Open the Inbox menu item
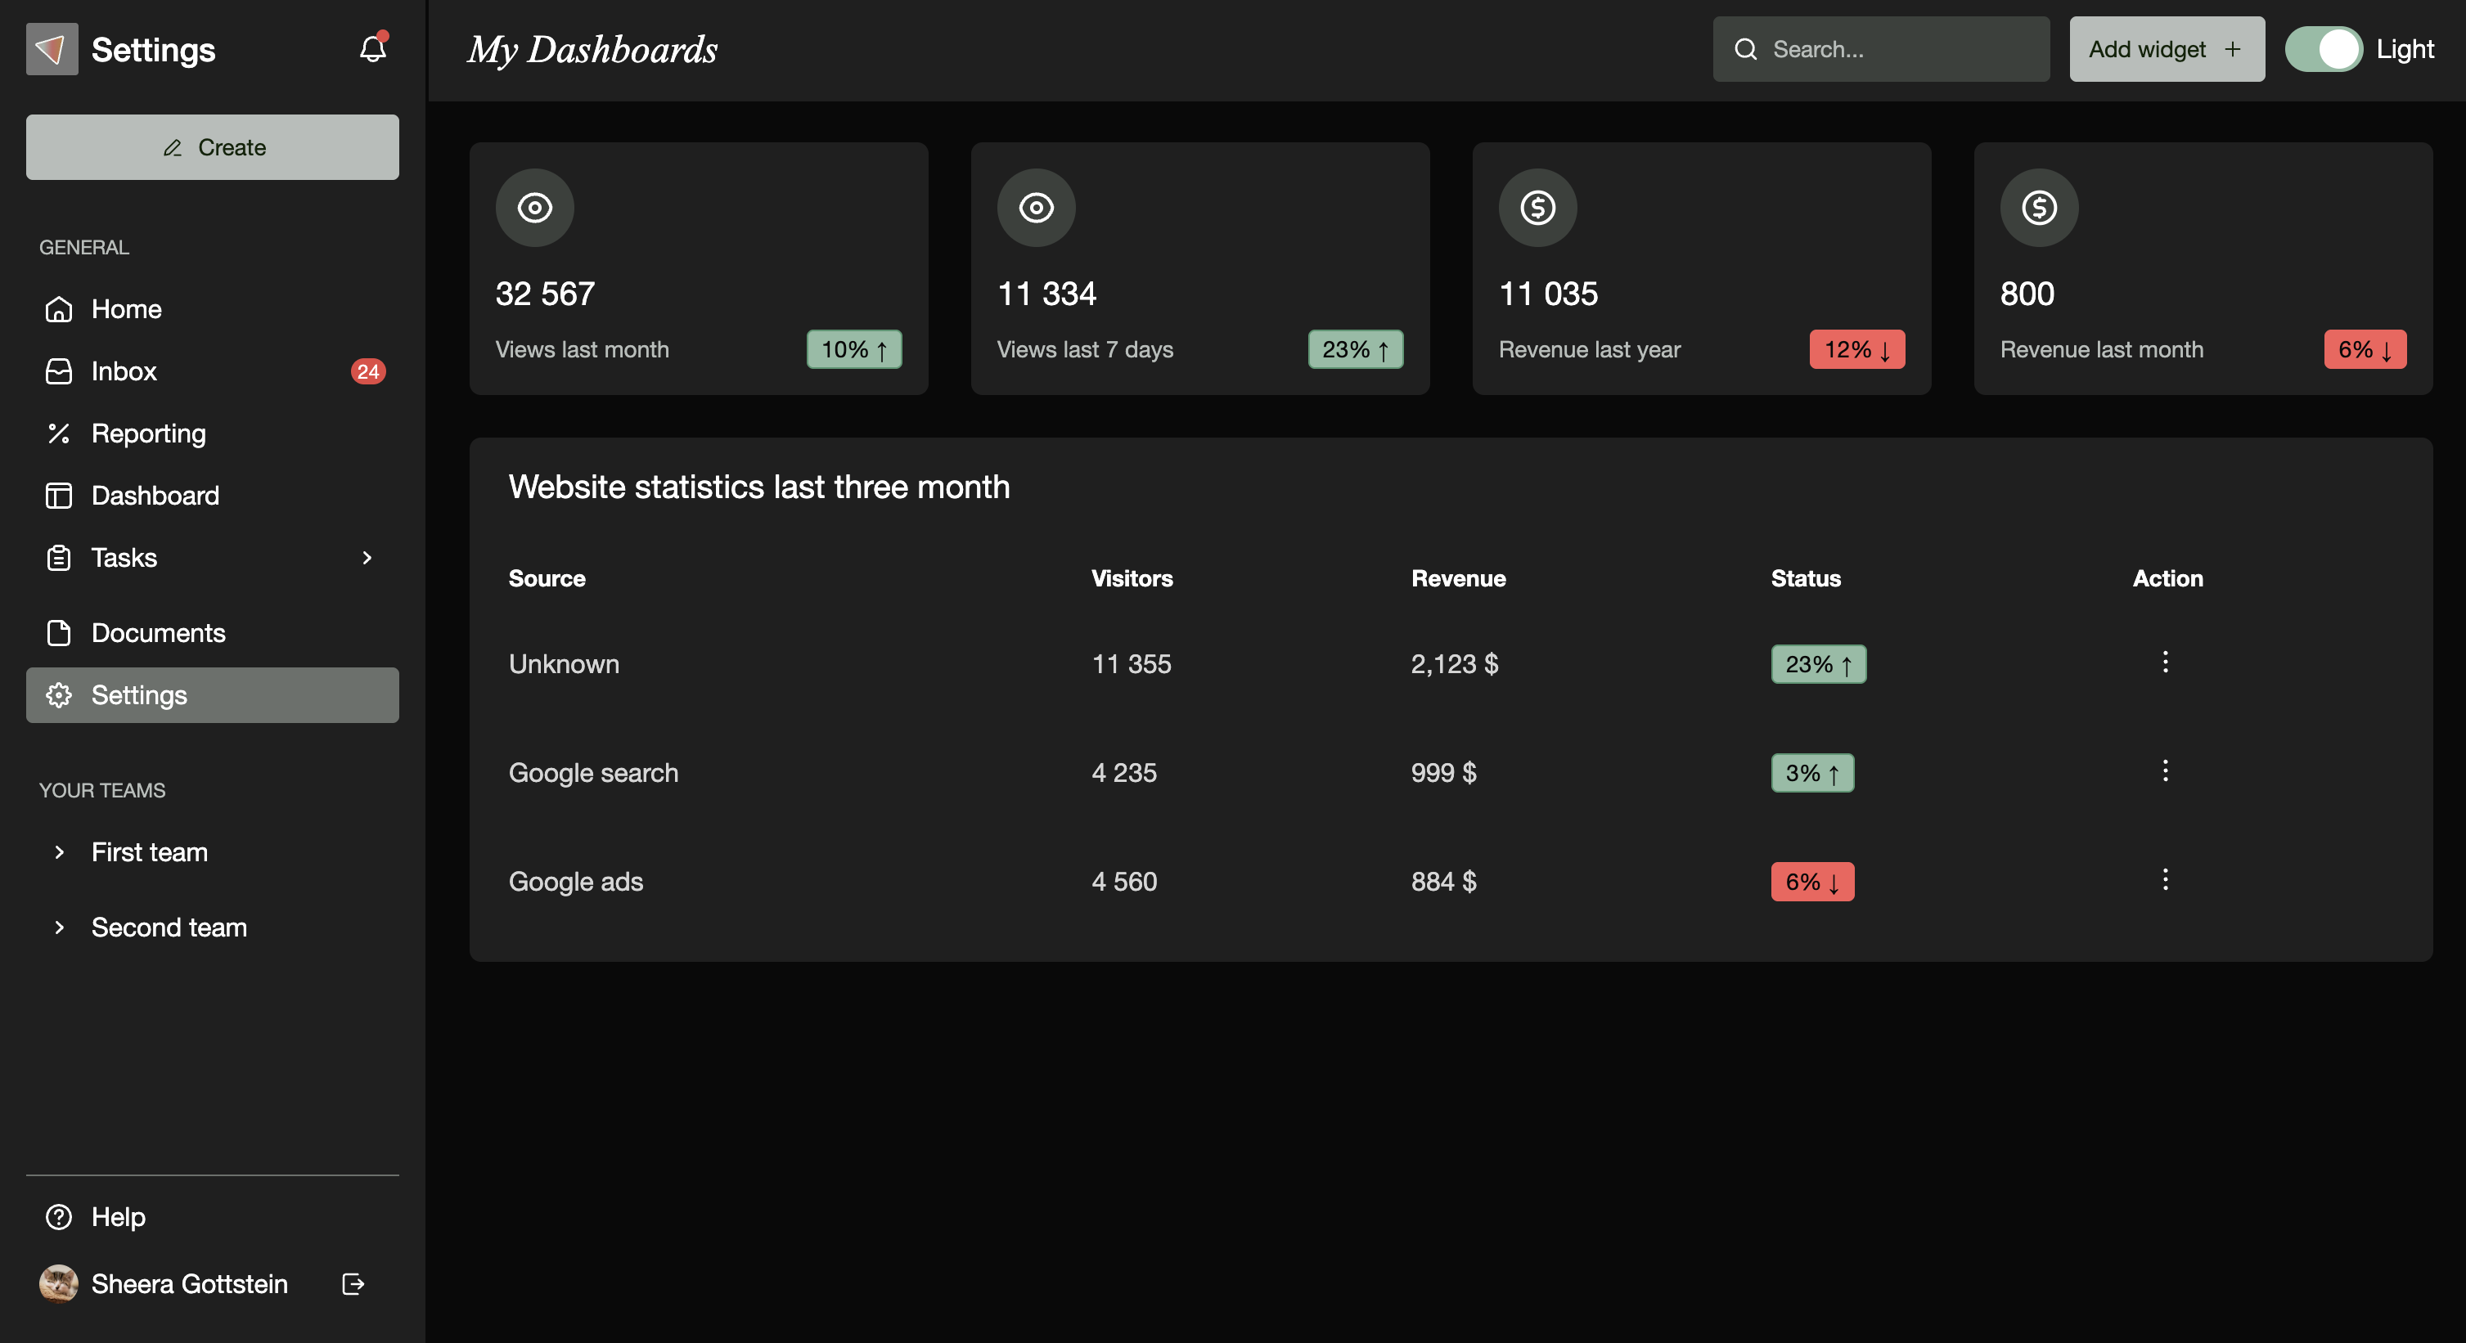The width and height of the screenshot is (2466, 1343). pos(124,371)
